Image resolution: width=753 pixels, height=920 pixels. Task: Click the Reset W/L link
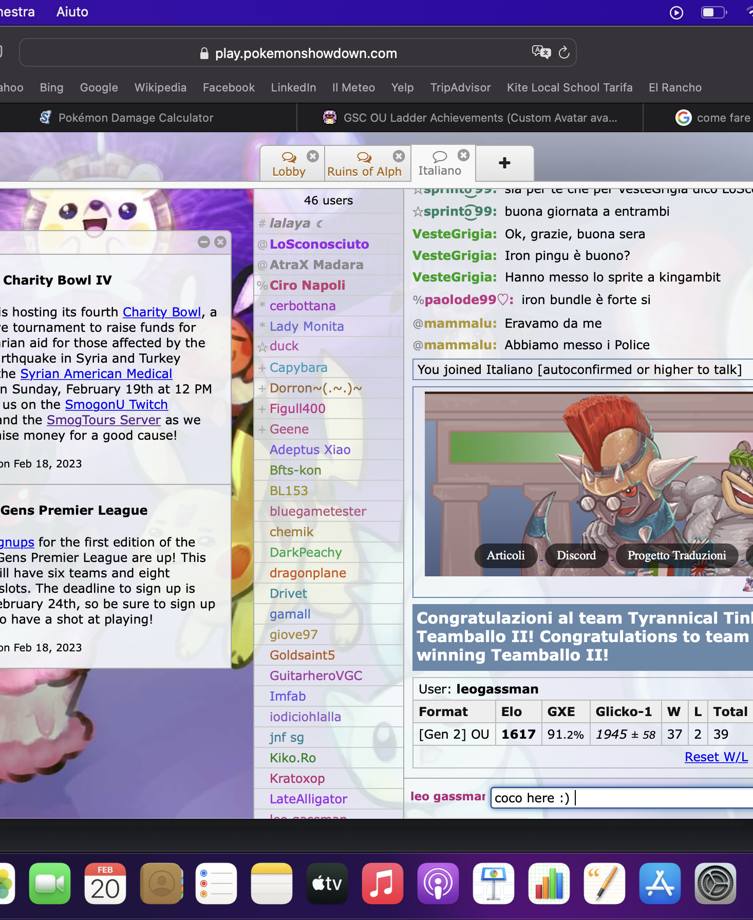[716, 757]
